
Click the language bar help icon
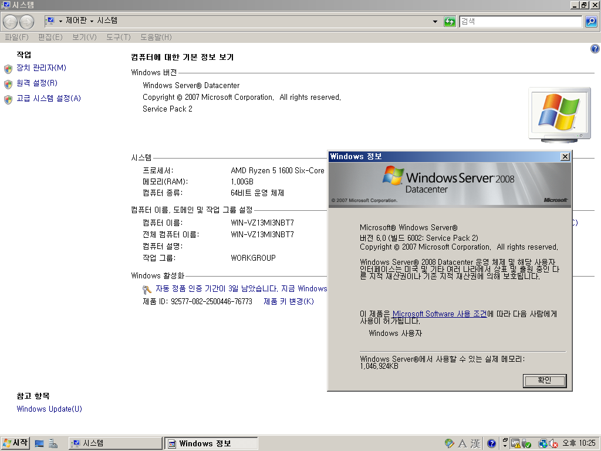(491, 444)
